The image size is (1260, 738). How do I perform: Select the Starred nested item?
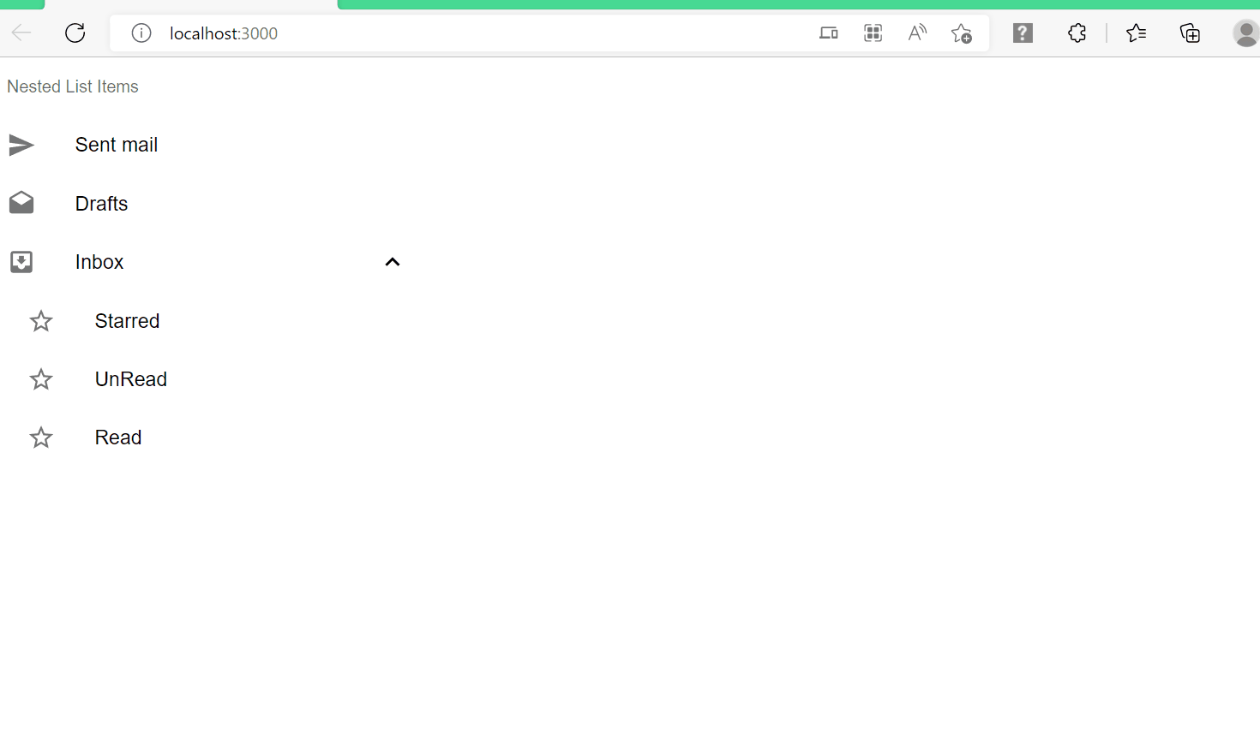(x=207, y=321)
